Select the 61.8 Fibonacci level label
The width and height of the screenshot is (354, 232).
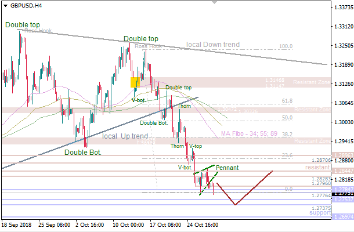pyautogui.click(x=287, y=100)
